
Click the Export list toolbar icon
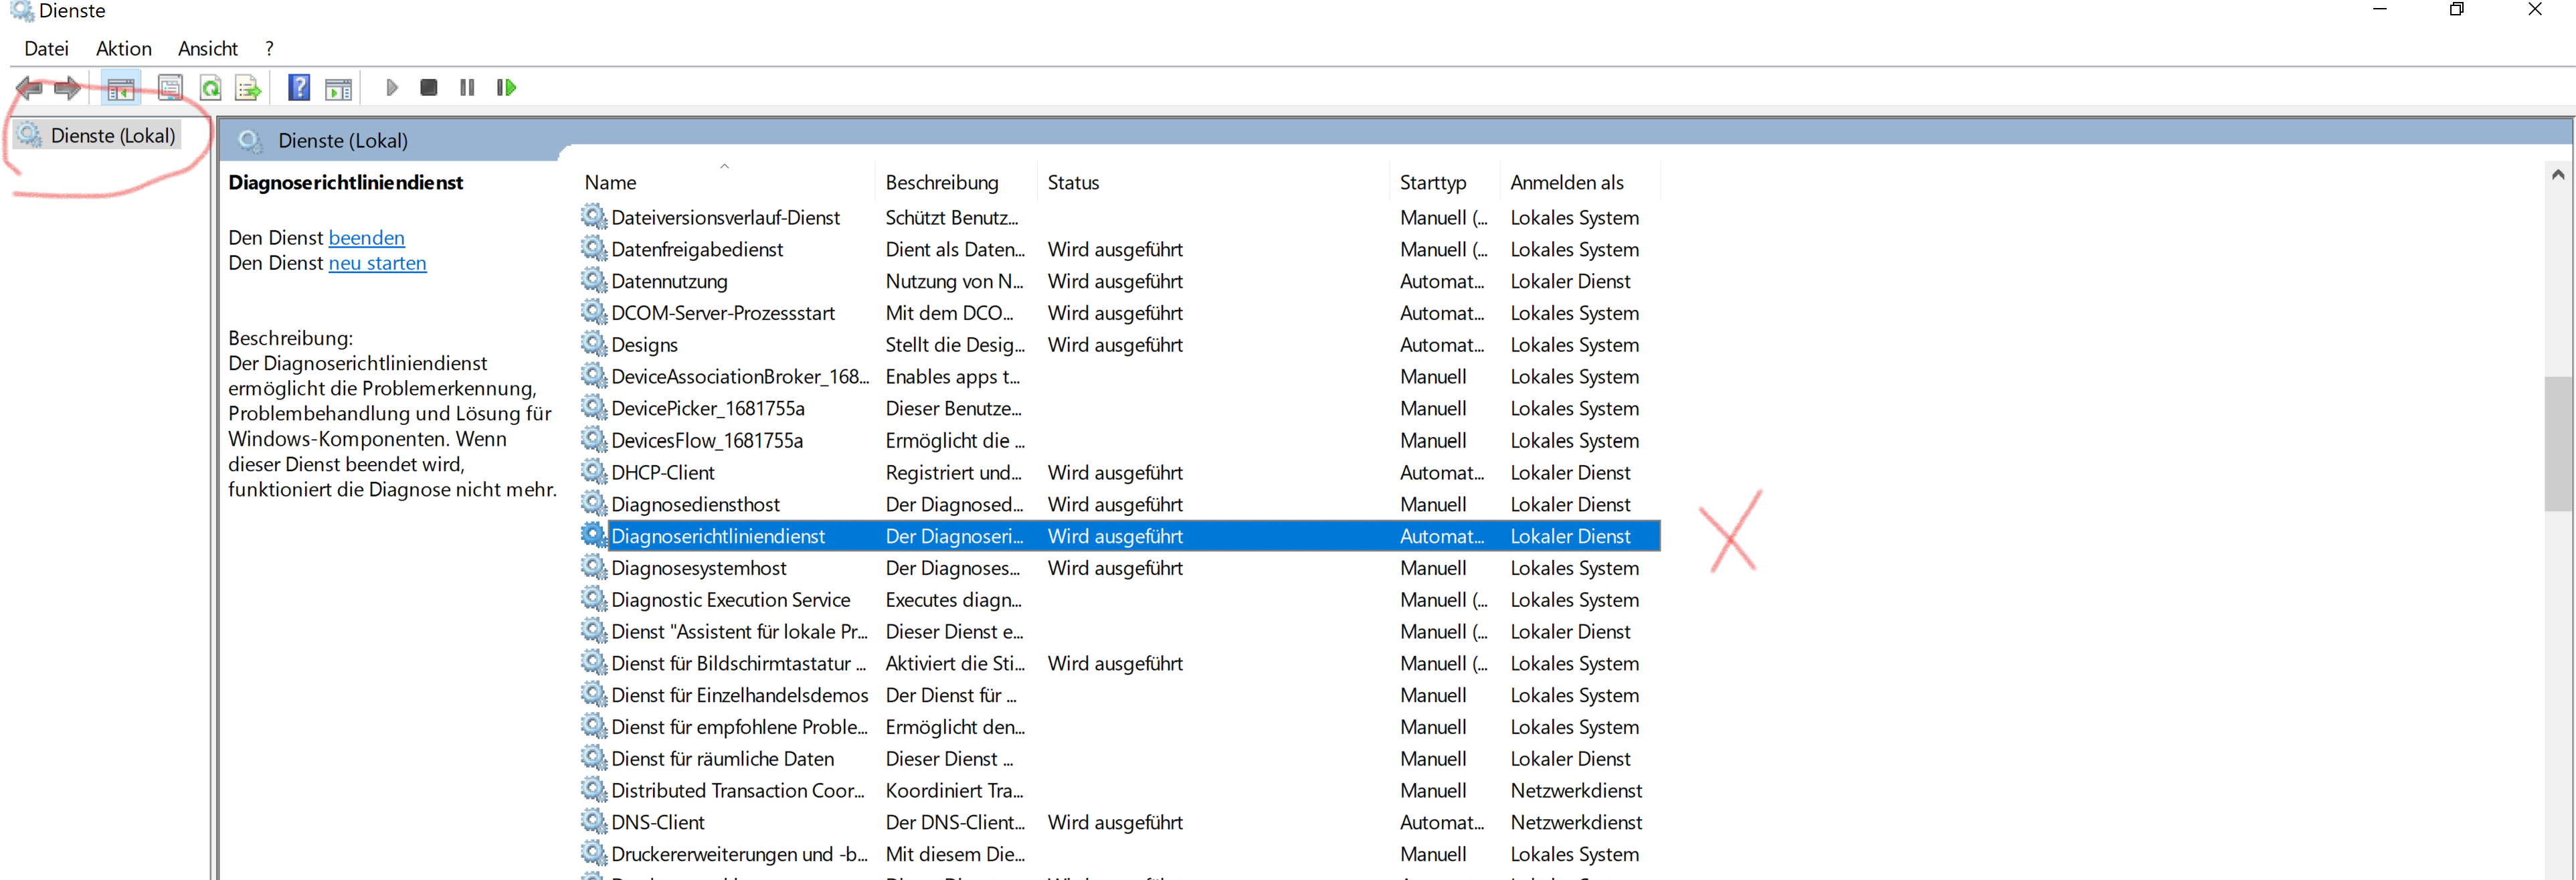tap(247, 88)
